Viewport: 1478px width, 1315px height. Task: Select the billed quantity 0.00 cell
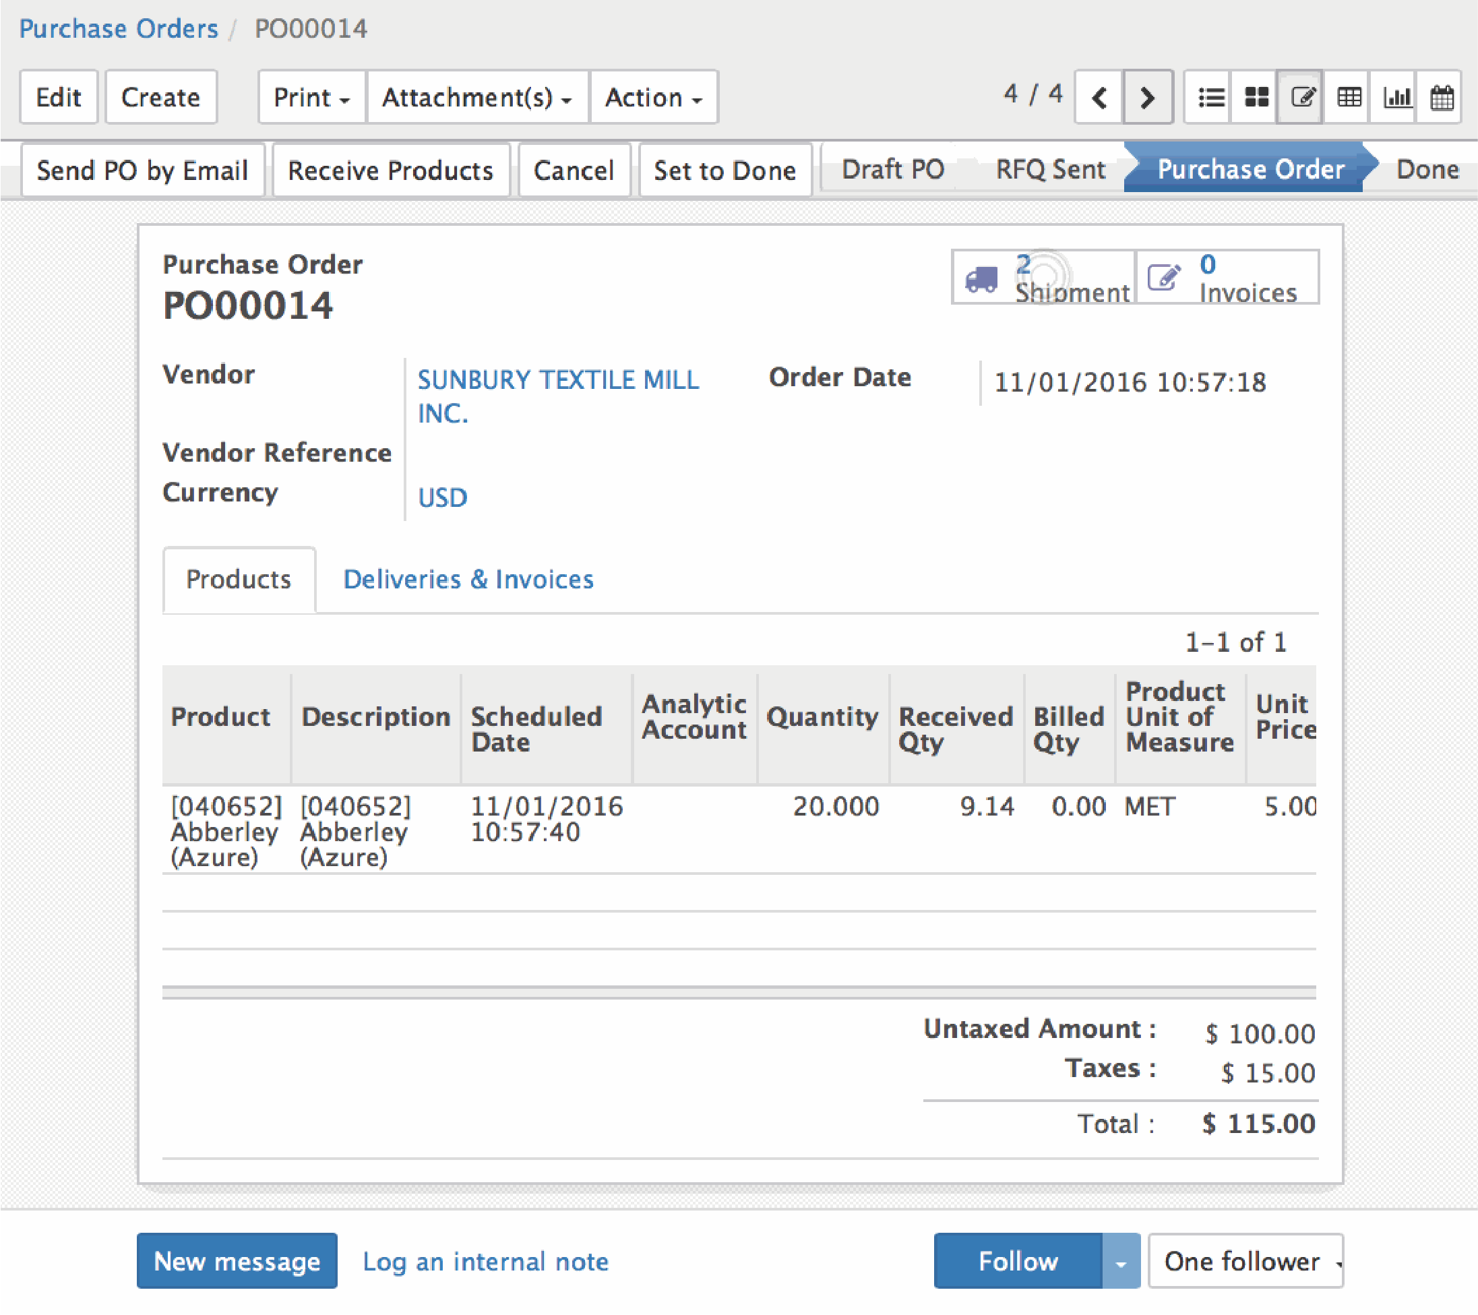1070,831
